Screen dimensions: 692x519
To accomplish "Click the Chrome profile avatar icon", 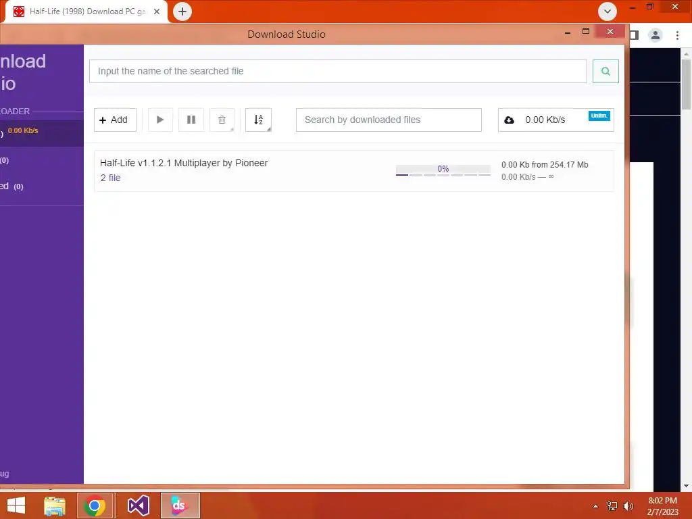I will [656, 35].
